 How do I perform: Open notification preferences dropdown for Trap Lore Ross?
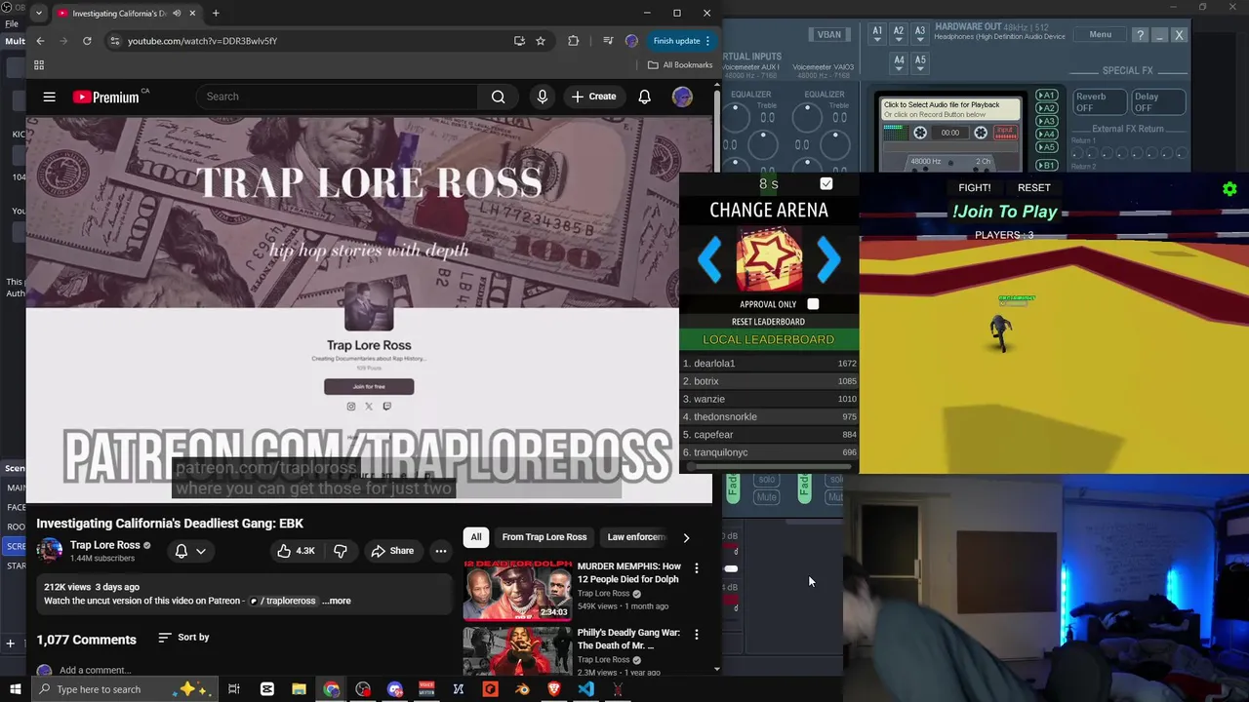coord(190,551)
